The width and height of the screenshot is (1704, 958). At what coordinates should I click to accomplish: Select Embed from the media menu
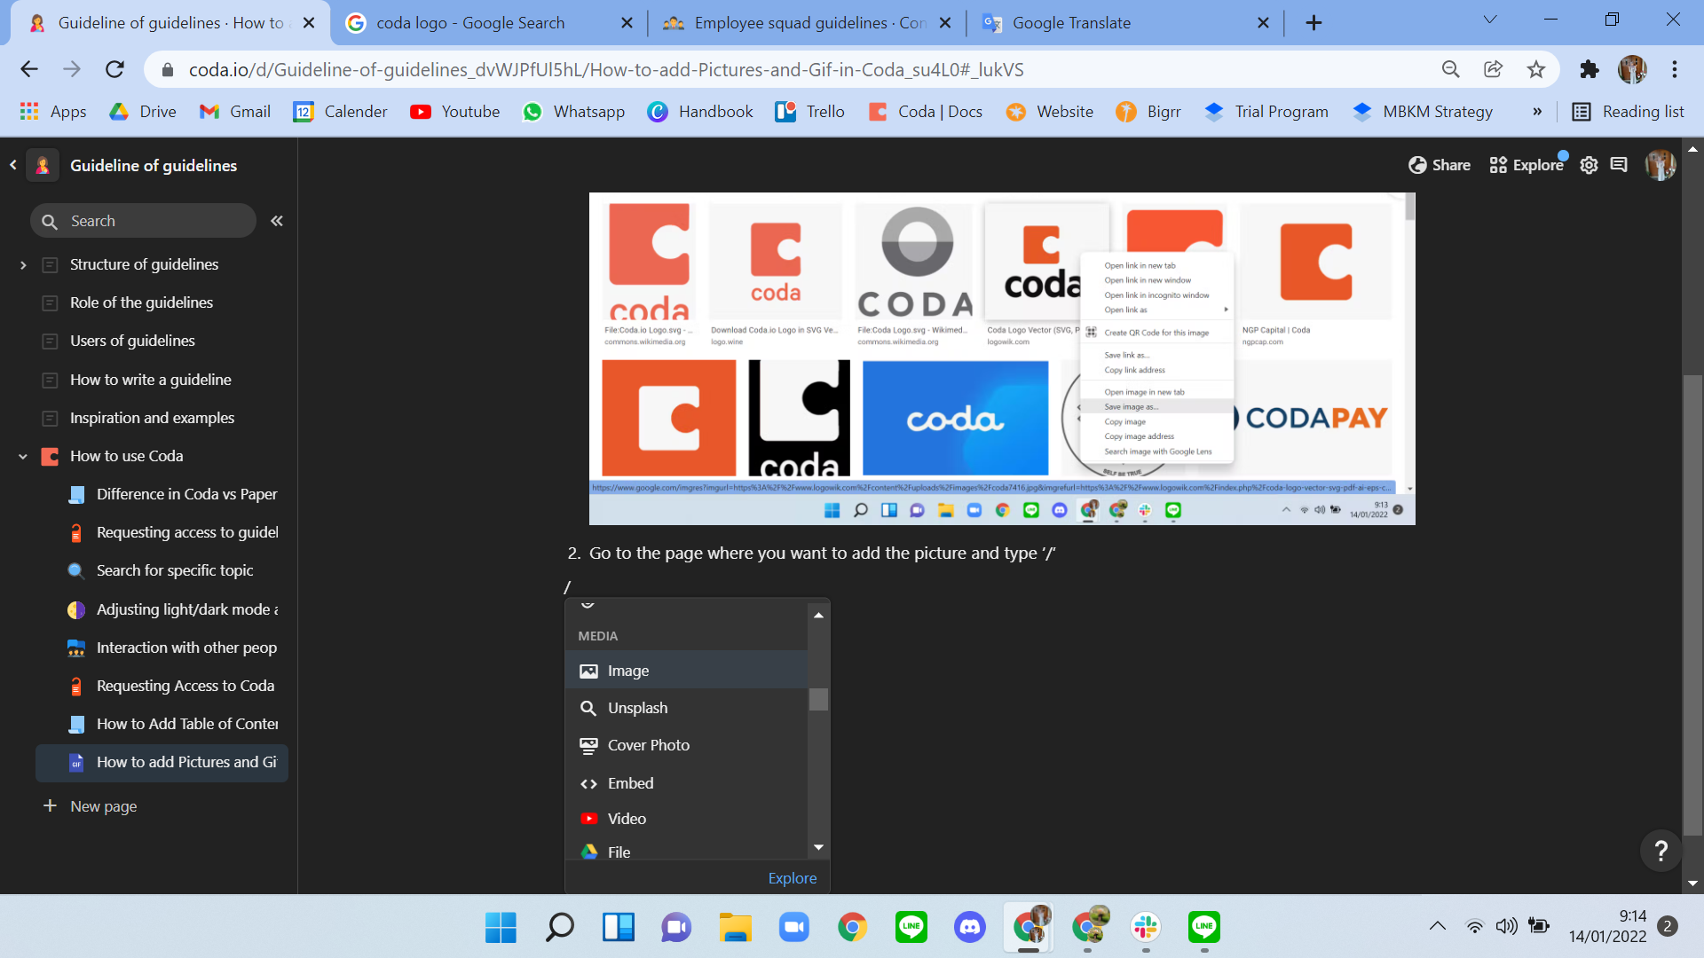[x=687, y=783]
